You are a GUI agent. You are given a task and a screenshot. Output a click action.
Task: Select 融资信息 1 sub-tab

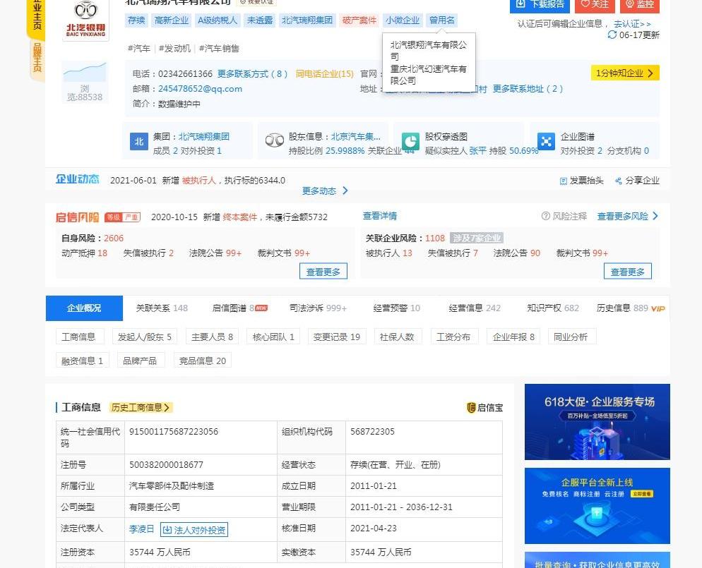(83, 361)
